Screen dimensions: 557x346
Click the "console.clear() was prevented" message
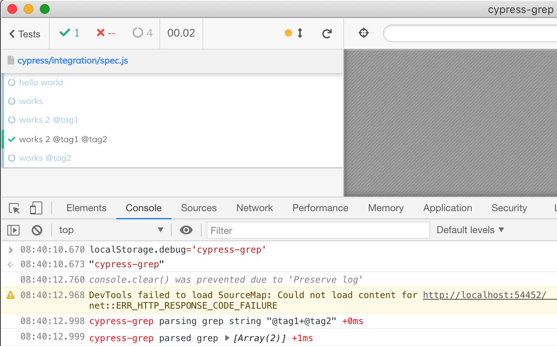226,279
